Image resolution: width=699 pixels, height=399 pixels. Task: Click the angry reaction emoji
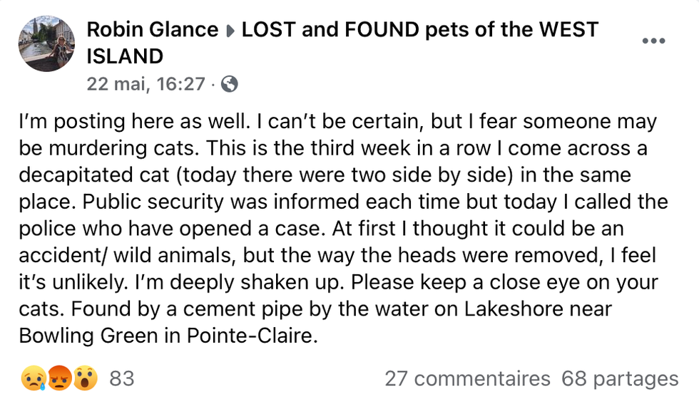pyautogui.click(x=59, y=379)
